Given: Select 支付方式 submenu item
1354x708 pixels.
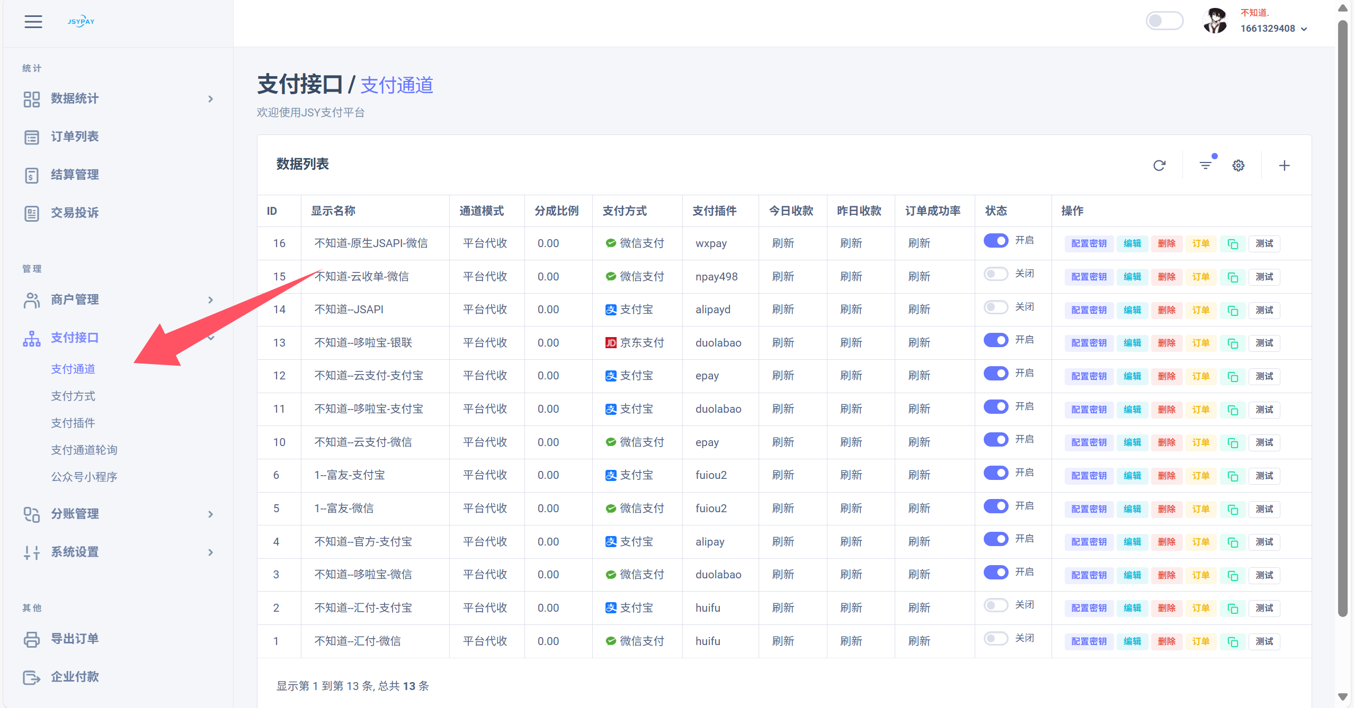Looking at the screenshot, I should (73, 396).
